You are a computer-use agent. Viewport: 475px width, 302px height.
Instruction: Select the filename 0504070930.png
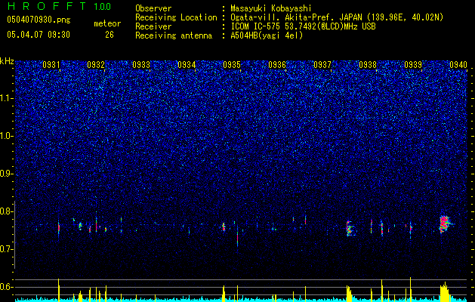39,20
